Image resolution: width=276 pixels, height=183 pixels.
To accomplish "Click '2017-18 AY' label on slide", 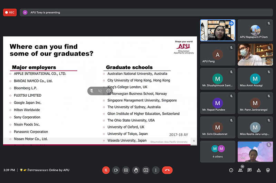I will pos(179,135).
